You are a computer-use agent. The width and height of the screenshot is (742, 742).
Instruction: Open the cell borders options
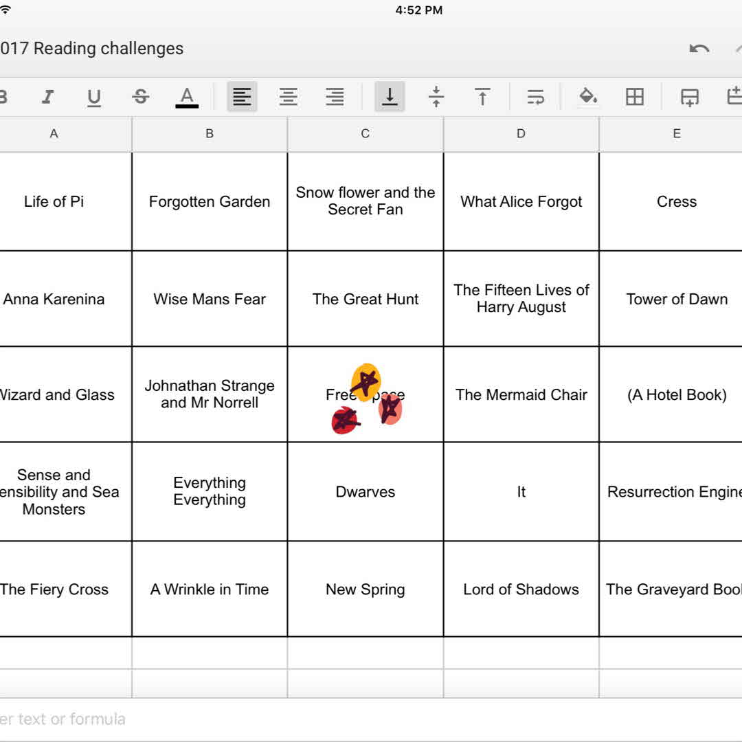[635, 97]
